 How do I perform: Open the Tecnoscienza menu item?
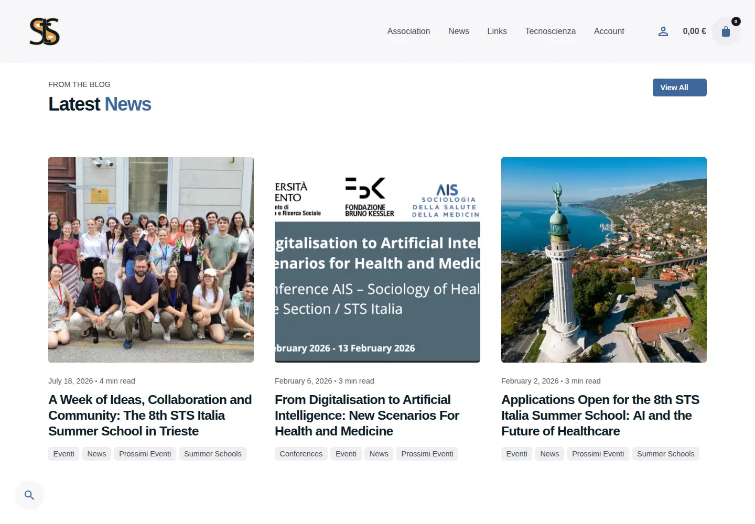point(551,31)
